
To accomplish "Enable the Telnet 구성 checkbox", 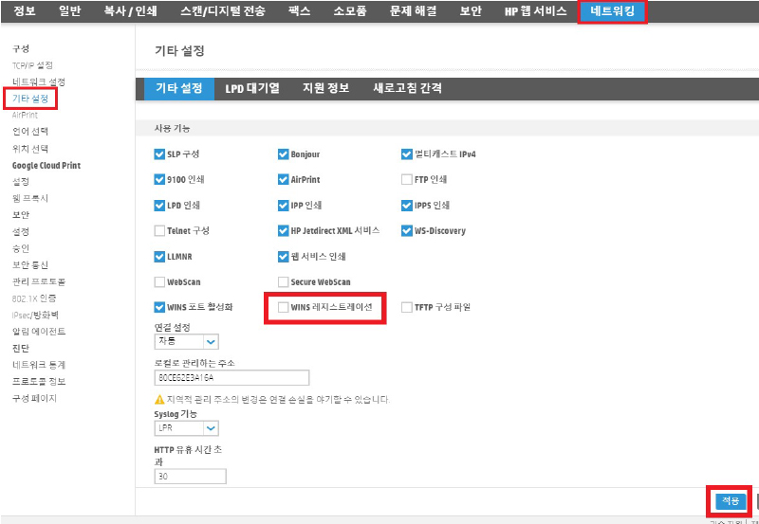I will tap(159, 230).
